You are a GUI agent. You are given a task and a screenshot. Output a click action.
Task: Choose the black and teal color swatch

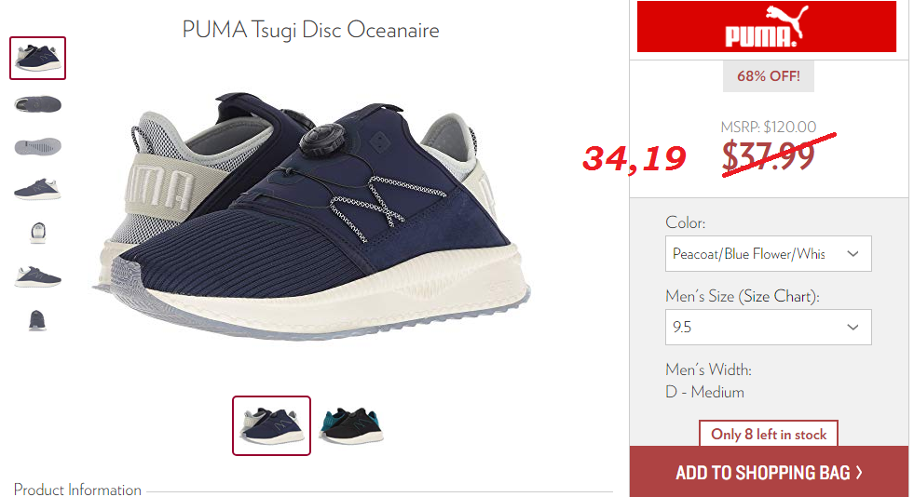pyautogui.click(x=351, y=425)
